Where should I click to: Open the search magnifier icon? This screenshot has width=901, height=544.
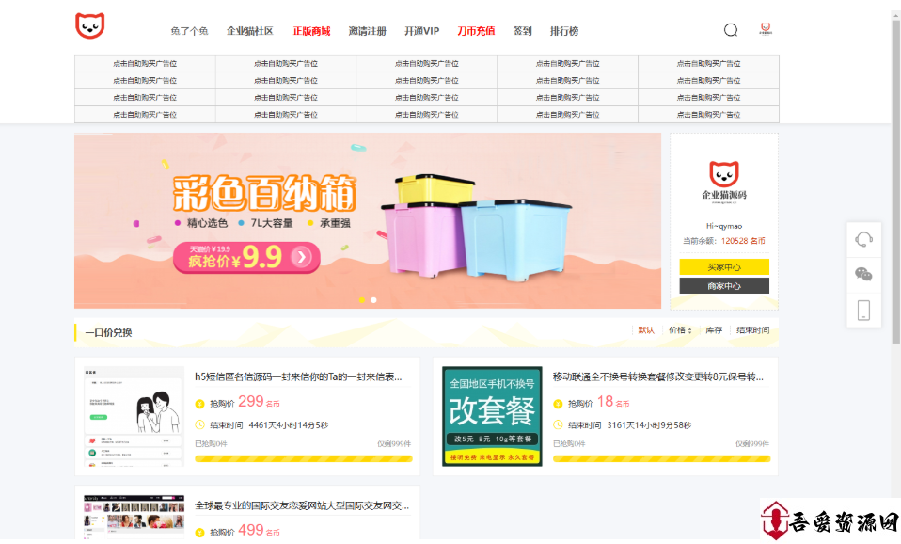click(731, 30)
